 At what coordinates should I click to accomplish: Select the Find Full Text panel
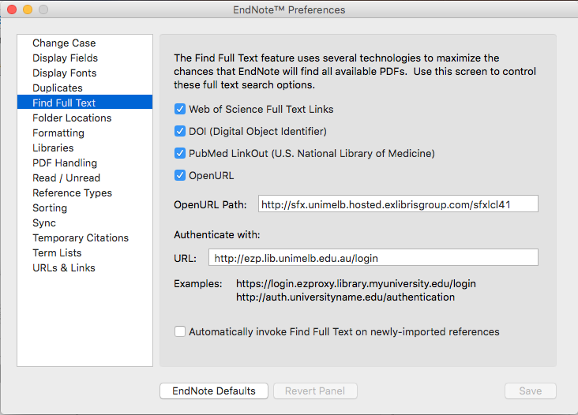click(x=84, y=102)
